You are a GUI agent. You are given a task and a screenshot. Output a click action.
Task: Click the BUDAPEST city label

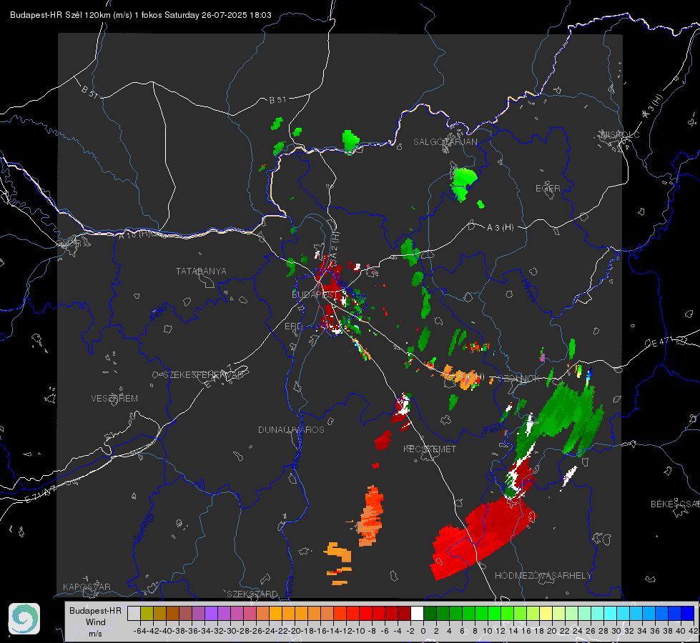315,295
